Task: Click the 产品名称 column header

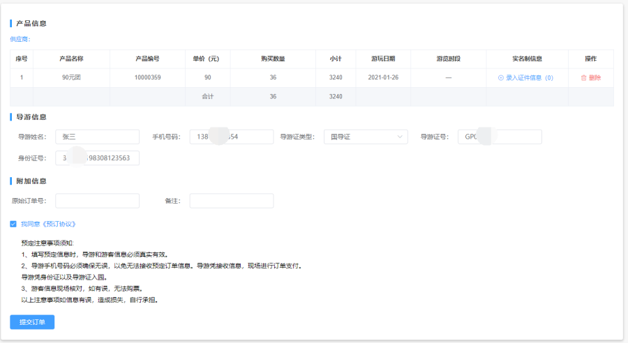Action: [x=71, y=59]
